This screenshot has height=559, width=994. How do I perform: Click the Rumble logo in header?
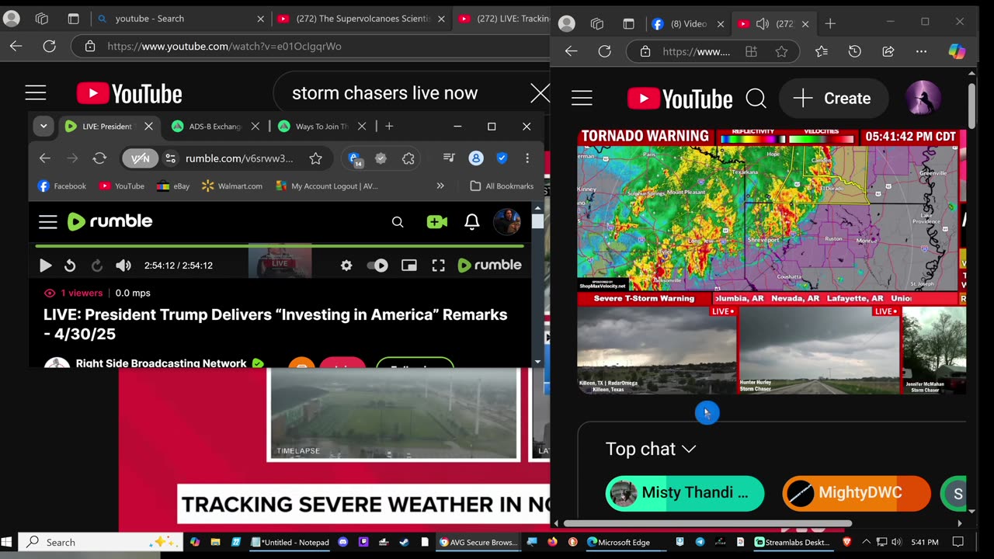tap(110, 221)
